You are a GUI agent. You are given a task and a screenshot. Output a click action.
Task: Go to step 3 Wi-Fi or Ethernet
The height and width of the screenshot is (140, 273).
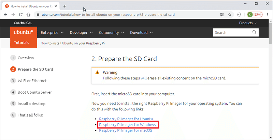tap(32, 81)
